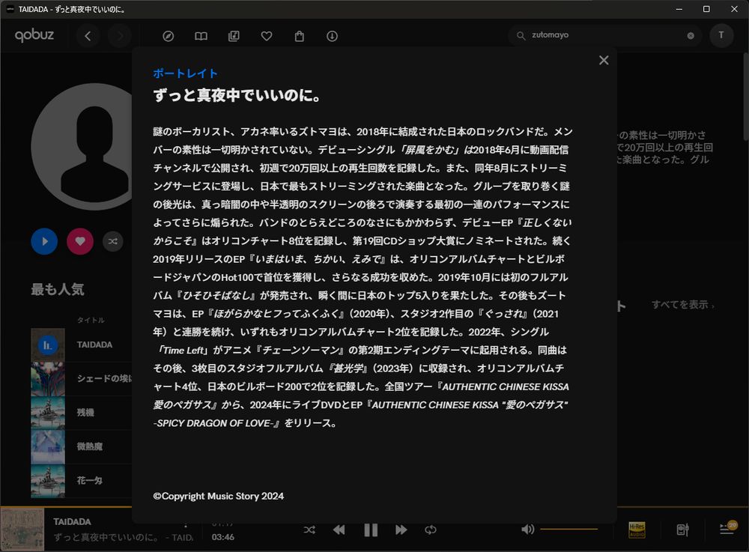The image size is (749, 552).
Task: Open the play queue icon with badge
Action: [x=728, y=528]
